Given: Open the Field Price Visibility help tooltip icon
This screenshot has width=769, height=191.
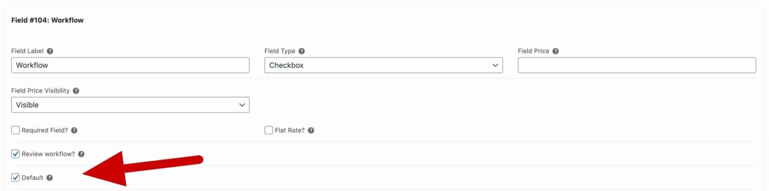Looking at the screenshot, I should click(x=76, y=90).
